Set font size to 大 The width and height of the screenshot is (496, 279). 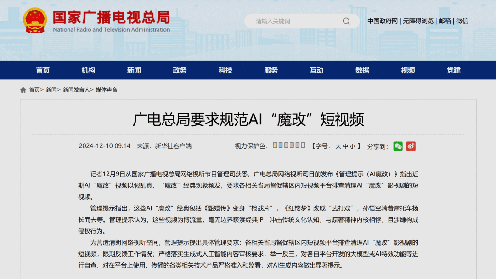point(338,146)
